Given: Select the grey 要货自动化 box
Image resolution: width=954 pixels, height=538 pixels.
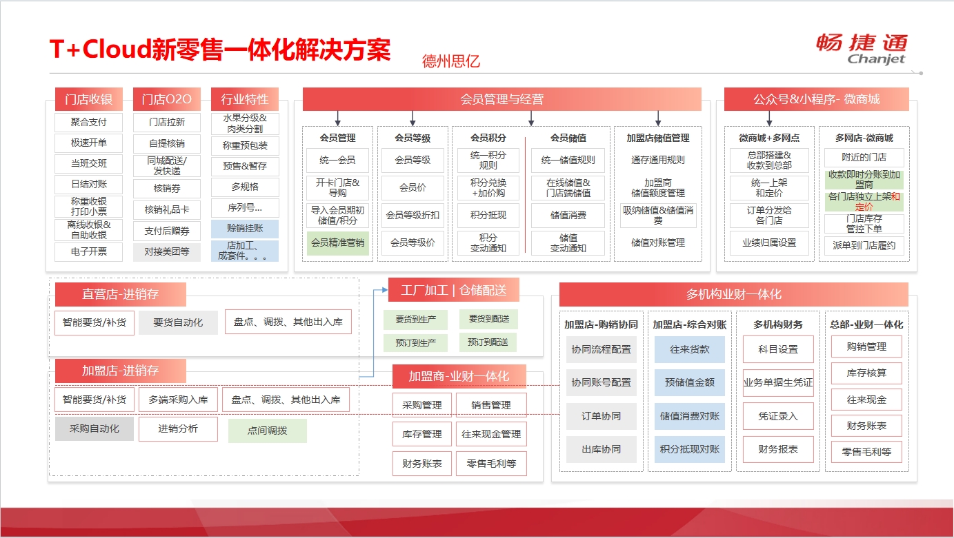Looking at the screenshot, I should point(178,322).
